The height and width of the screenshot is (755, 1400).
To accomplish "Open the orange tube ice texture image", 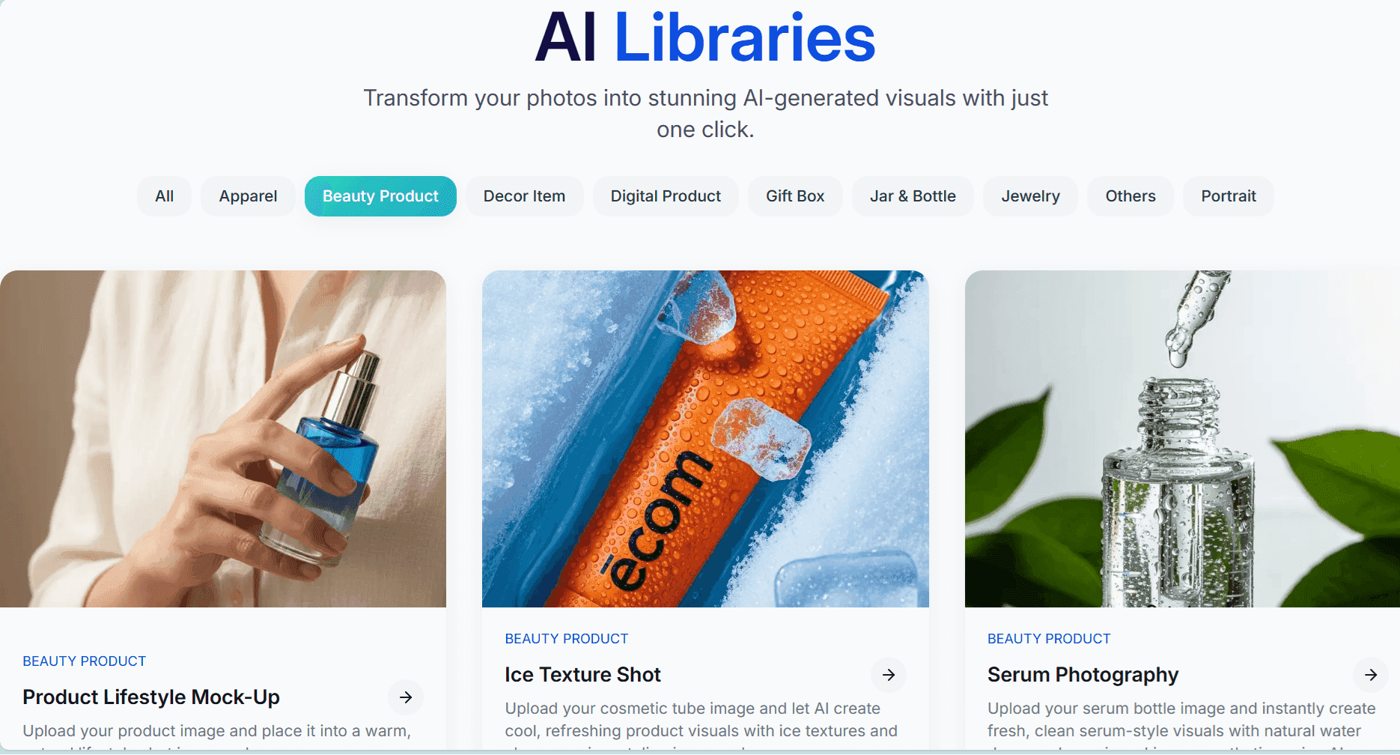I will click(705, 439).
